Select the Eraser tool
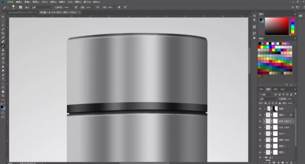The height and width of the screenshot is (164, 305). coord(3,58)
